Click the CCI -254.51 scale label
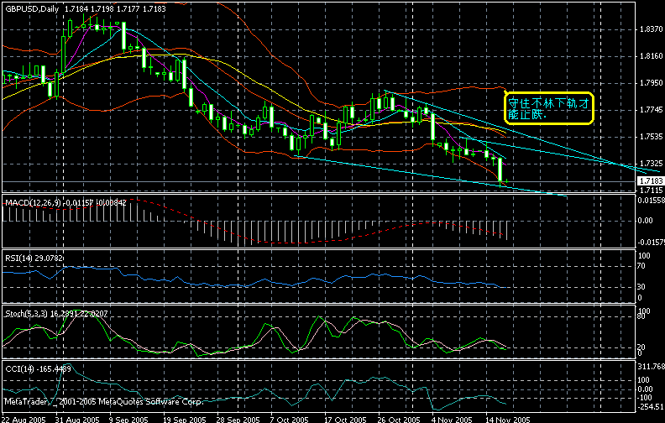 pyautogui.click(x=651, y=407)
